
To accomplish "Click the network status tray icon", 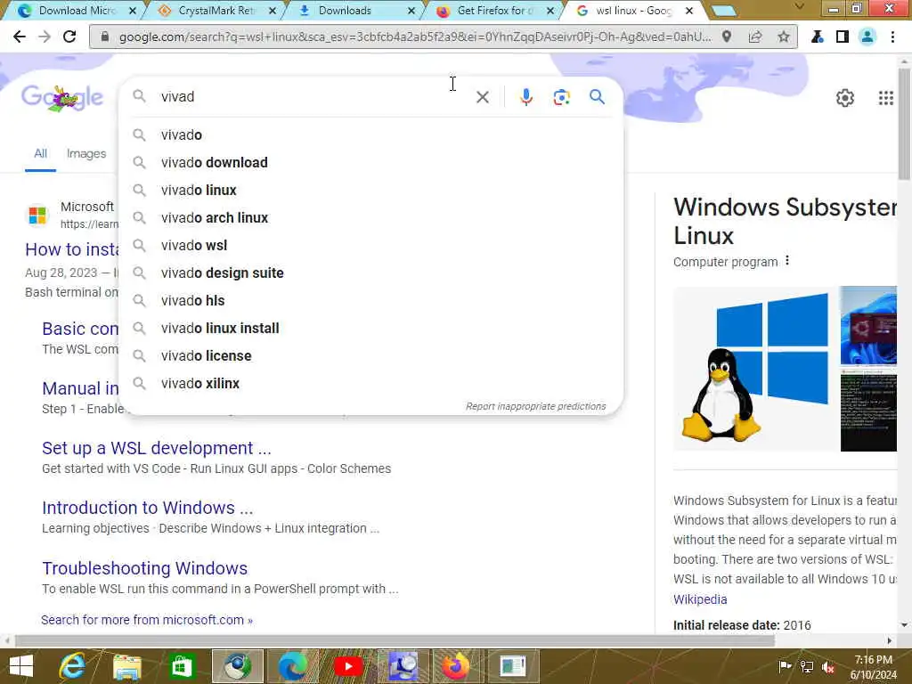I will pyautogui.click(x=807, y=667).
